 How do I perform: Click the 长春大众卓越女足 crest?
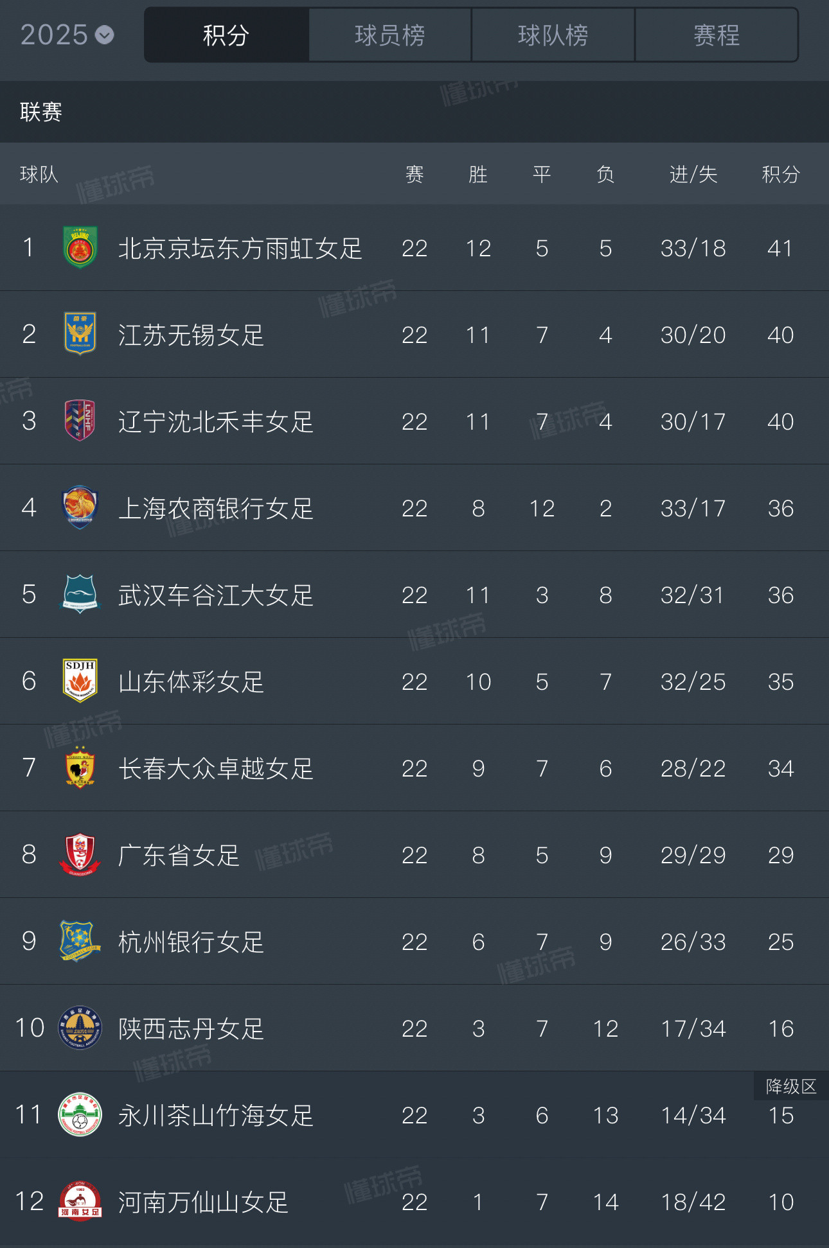click(x=80, y=768)
